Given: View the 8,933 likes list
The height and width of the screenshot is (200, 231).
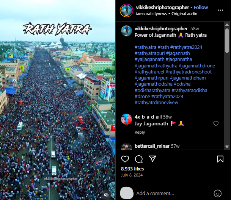Looking at the screenshot, I should (132, 169).
